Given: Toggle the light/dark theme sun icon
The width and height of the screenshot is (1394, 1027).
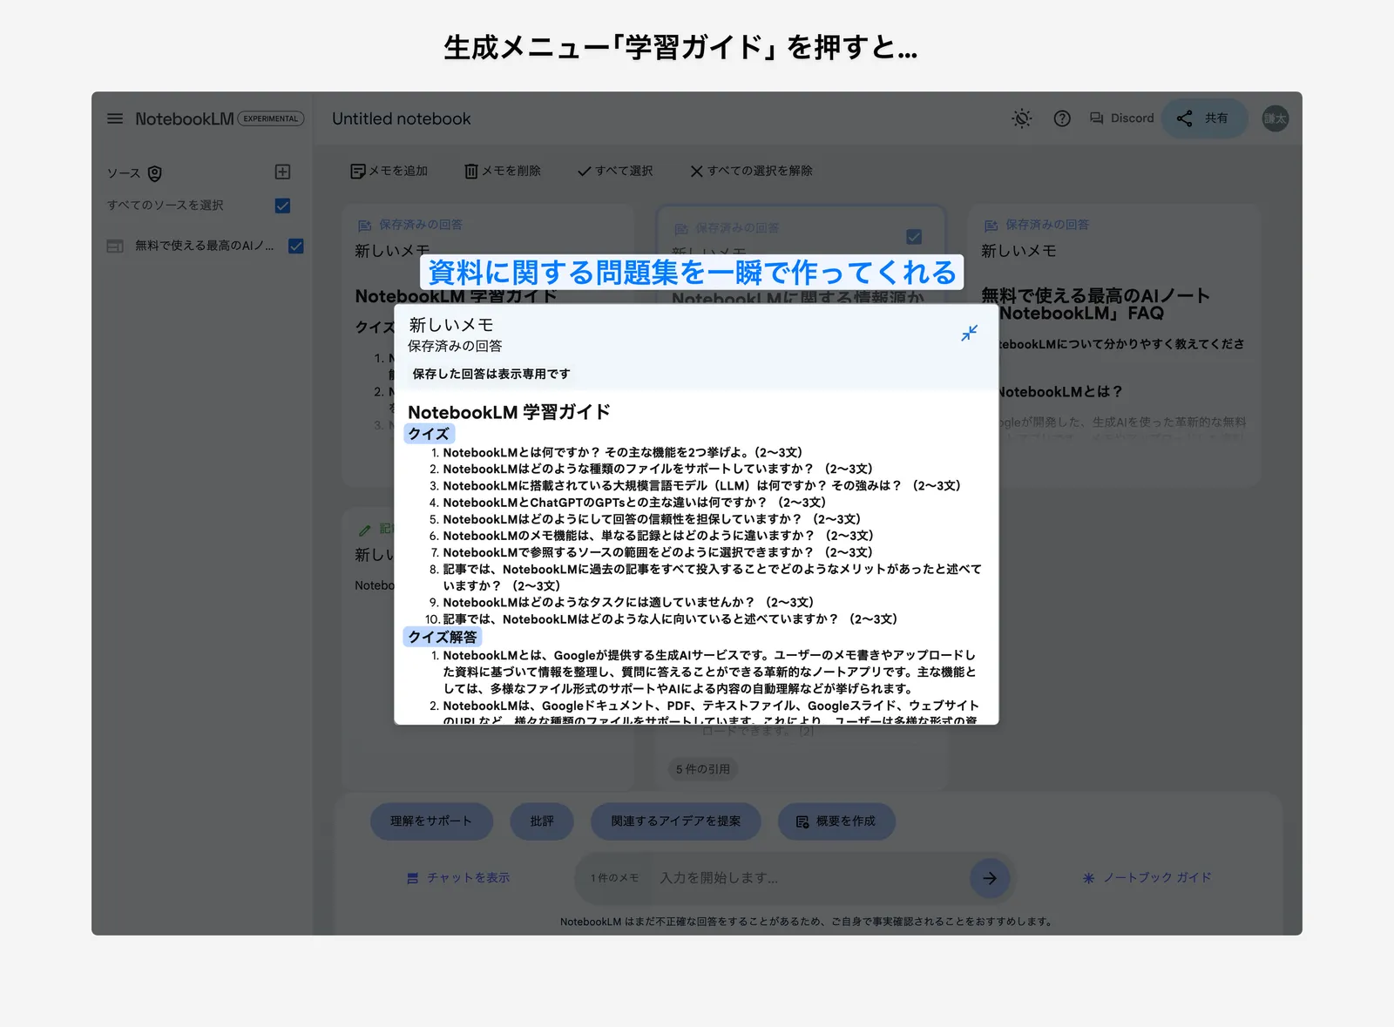Looking at the screenshot, I should click(1022, 118).
